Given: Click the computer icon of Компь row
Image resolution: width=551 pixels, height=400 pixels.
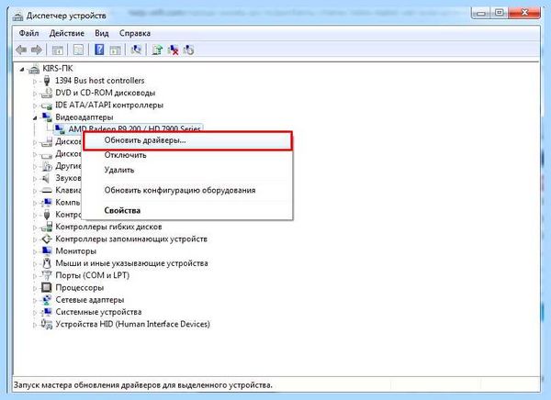Looking at the screenshot, I should point(47,203).
